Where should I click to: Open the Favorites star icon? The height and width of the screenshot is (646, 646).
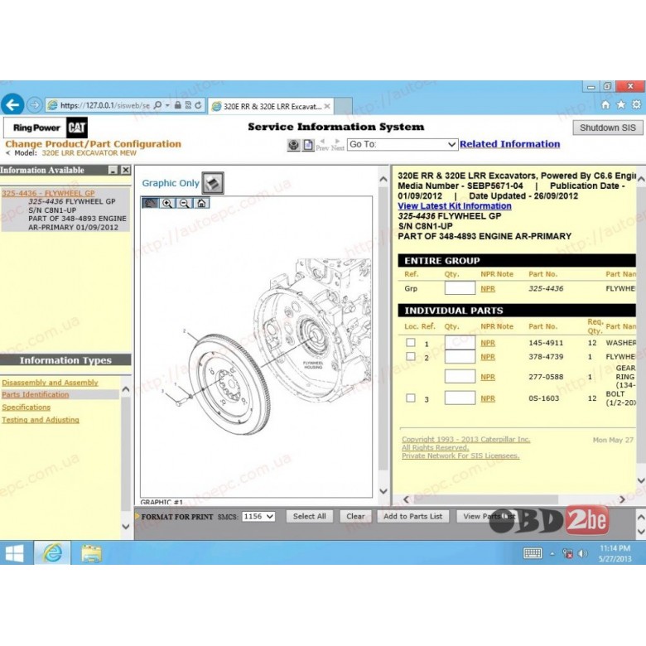(x=621, y=104)
